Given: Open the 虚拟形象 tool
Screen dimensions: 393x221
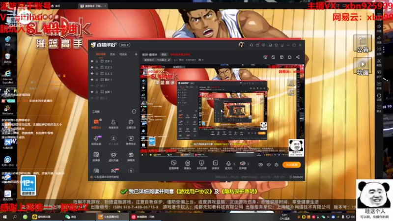Looking at the screenshot, I should [113, 157].
